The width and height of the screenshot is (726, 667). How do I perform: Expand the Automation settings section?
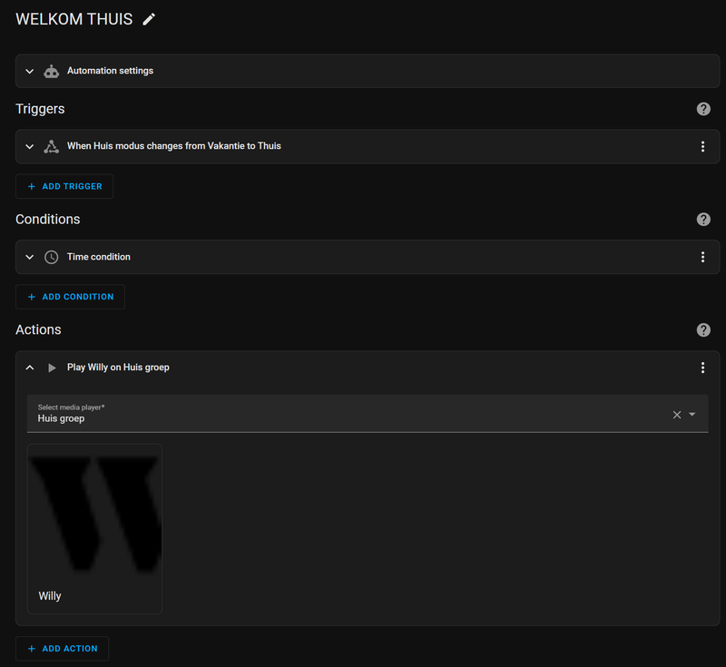click(x=30, y=71)
